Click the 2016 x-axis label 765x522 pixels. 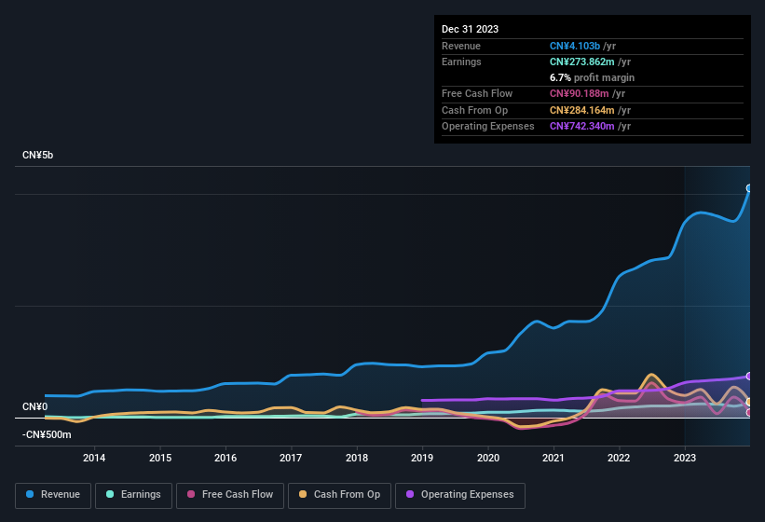[x=225, y=458]
